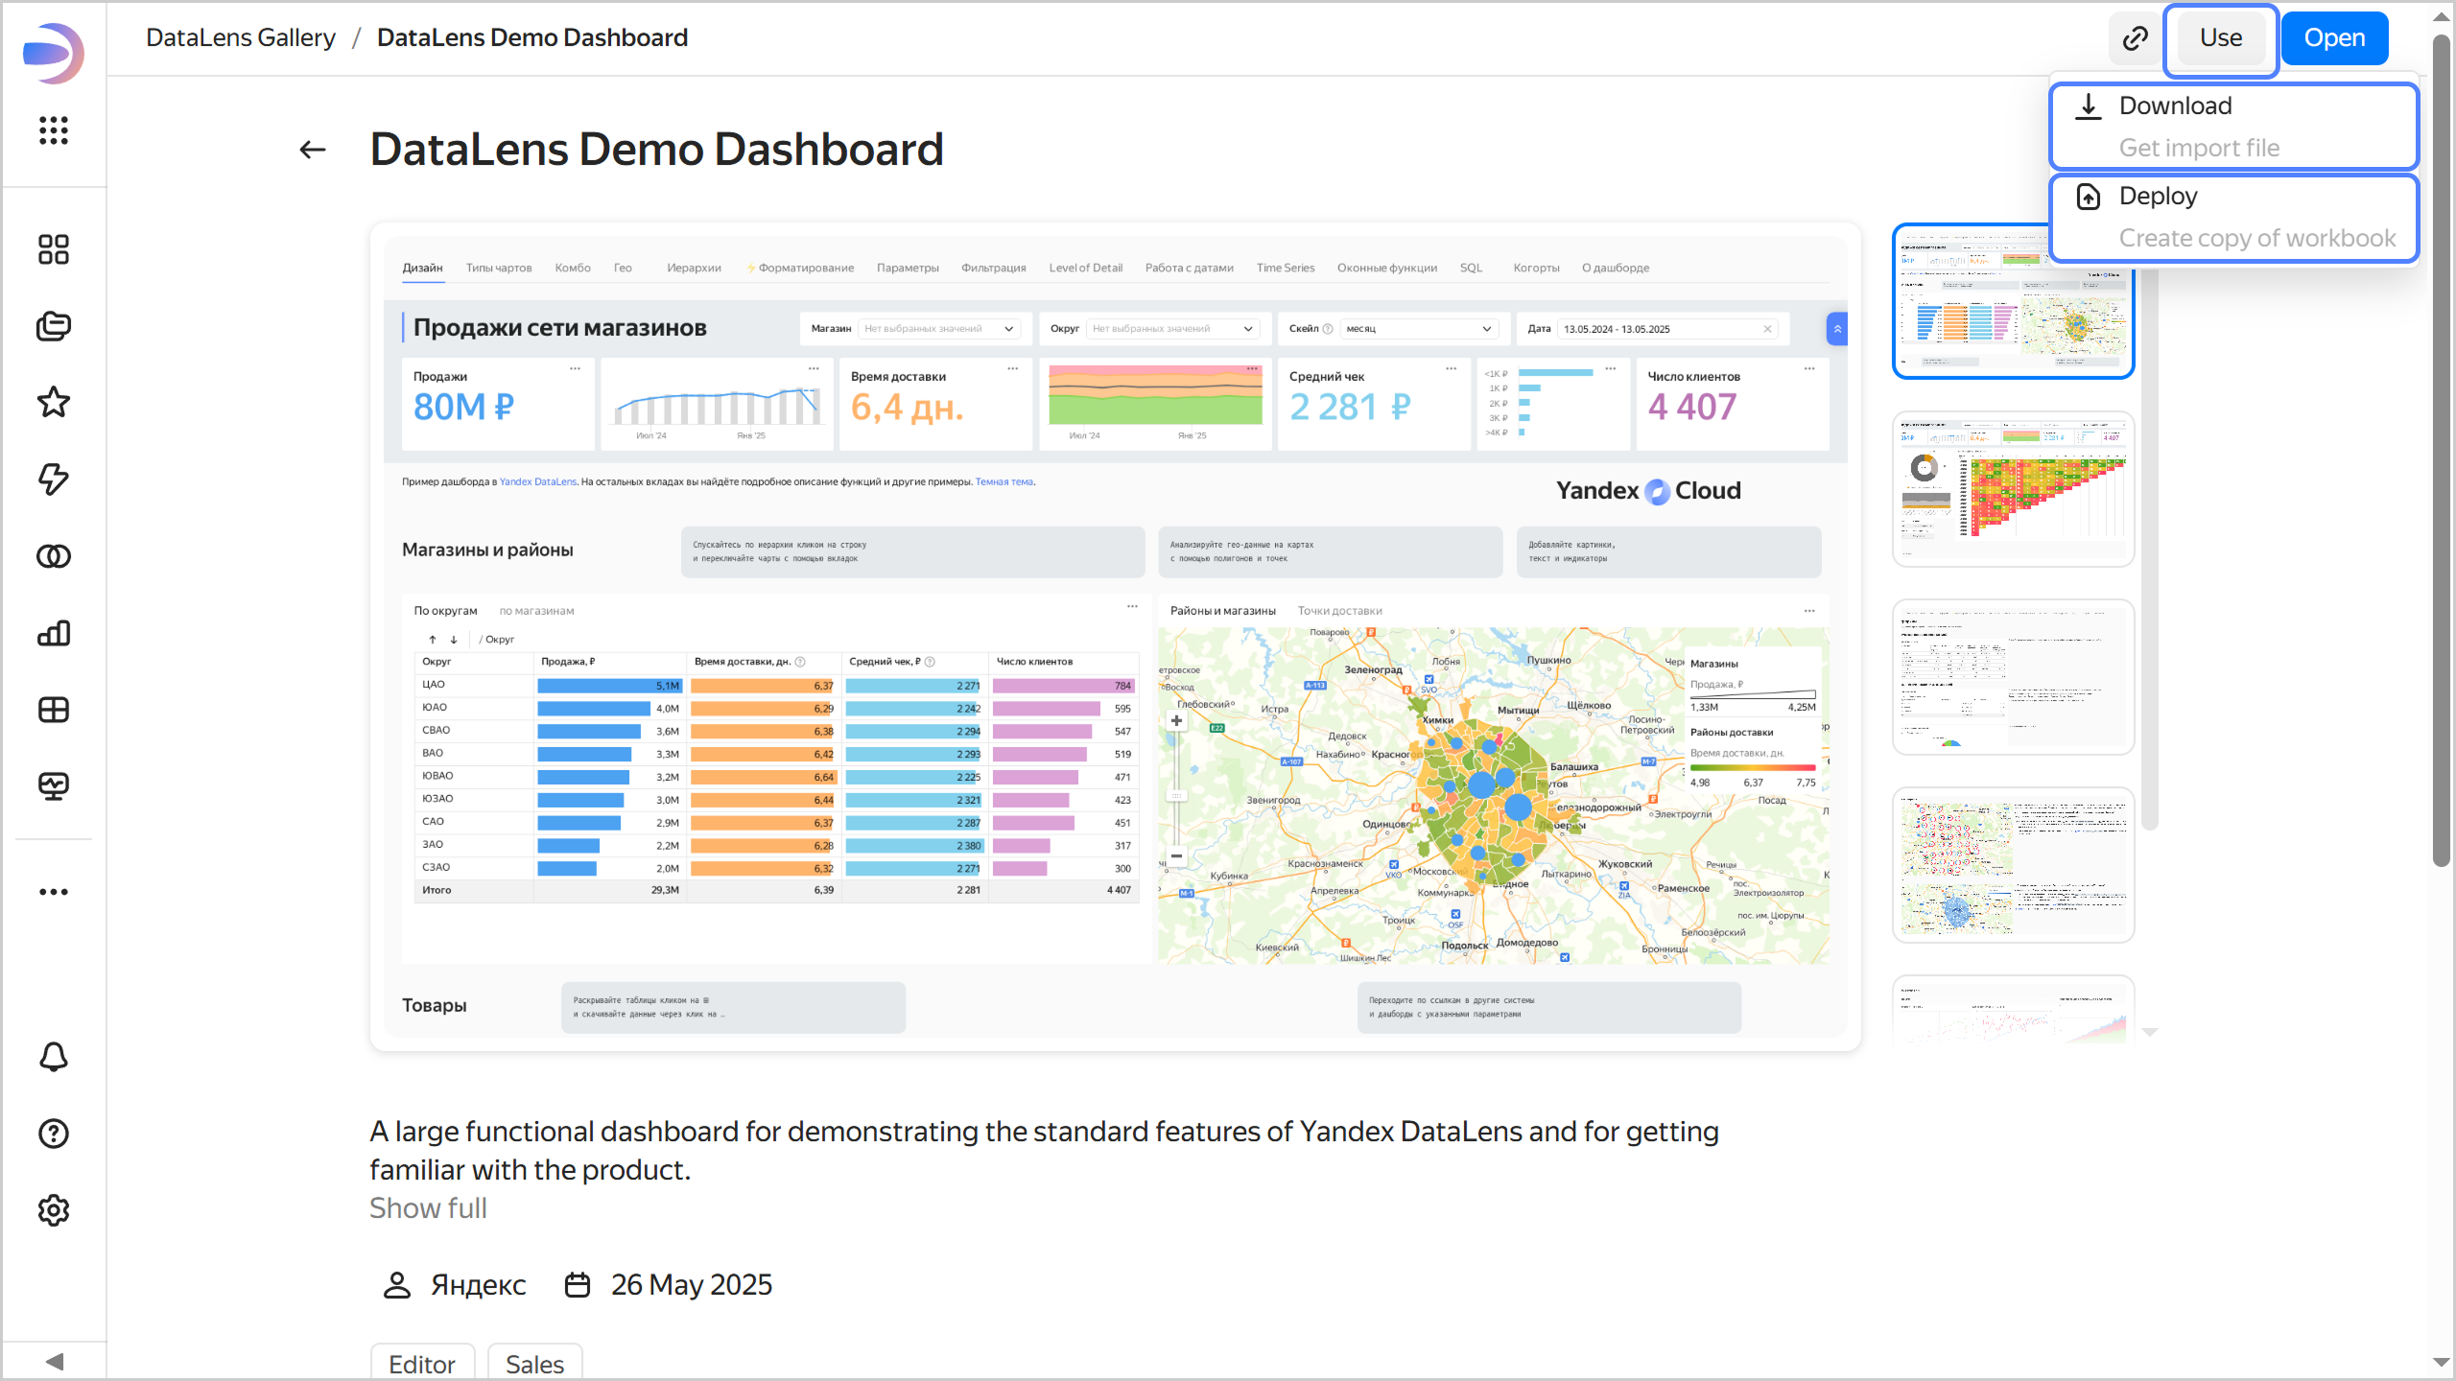Collapse the sidebar with bottom arrow
Image resolution: width=2456 pixels, height=1381 pixels.
(54, 1362)
